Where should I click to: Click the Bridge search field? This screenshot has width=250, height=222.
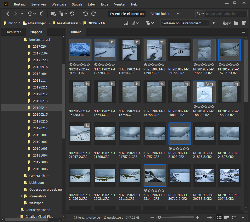[x=226, y=14]
